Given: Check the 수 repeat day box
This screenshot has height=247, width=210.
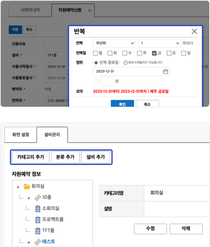Looking at the screenshot, I should [125, 53].
